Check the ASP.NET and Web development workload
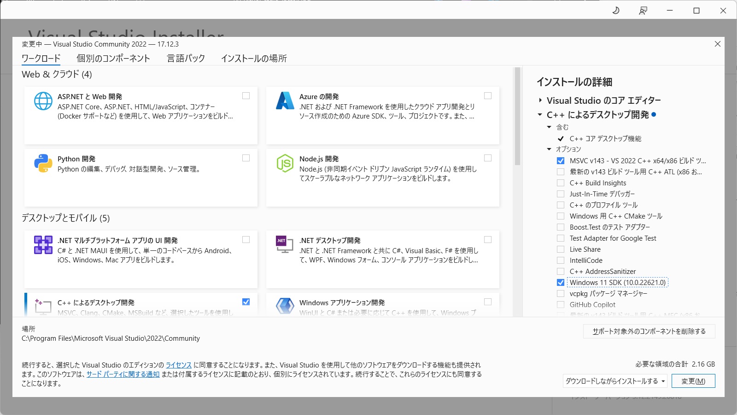737x415 pixels. tap(246, 96)
